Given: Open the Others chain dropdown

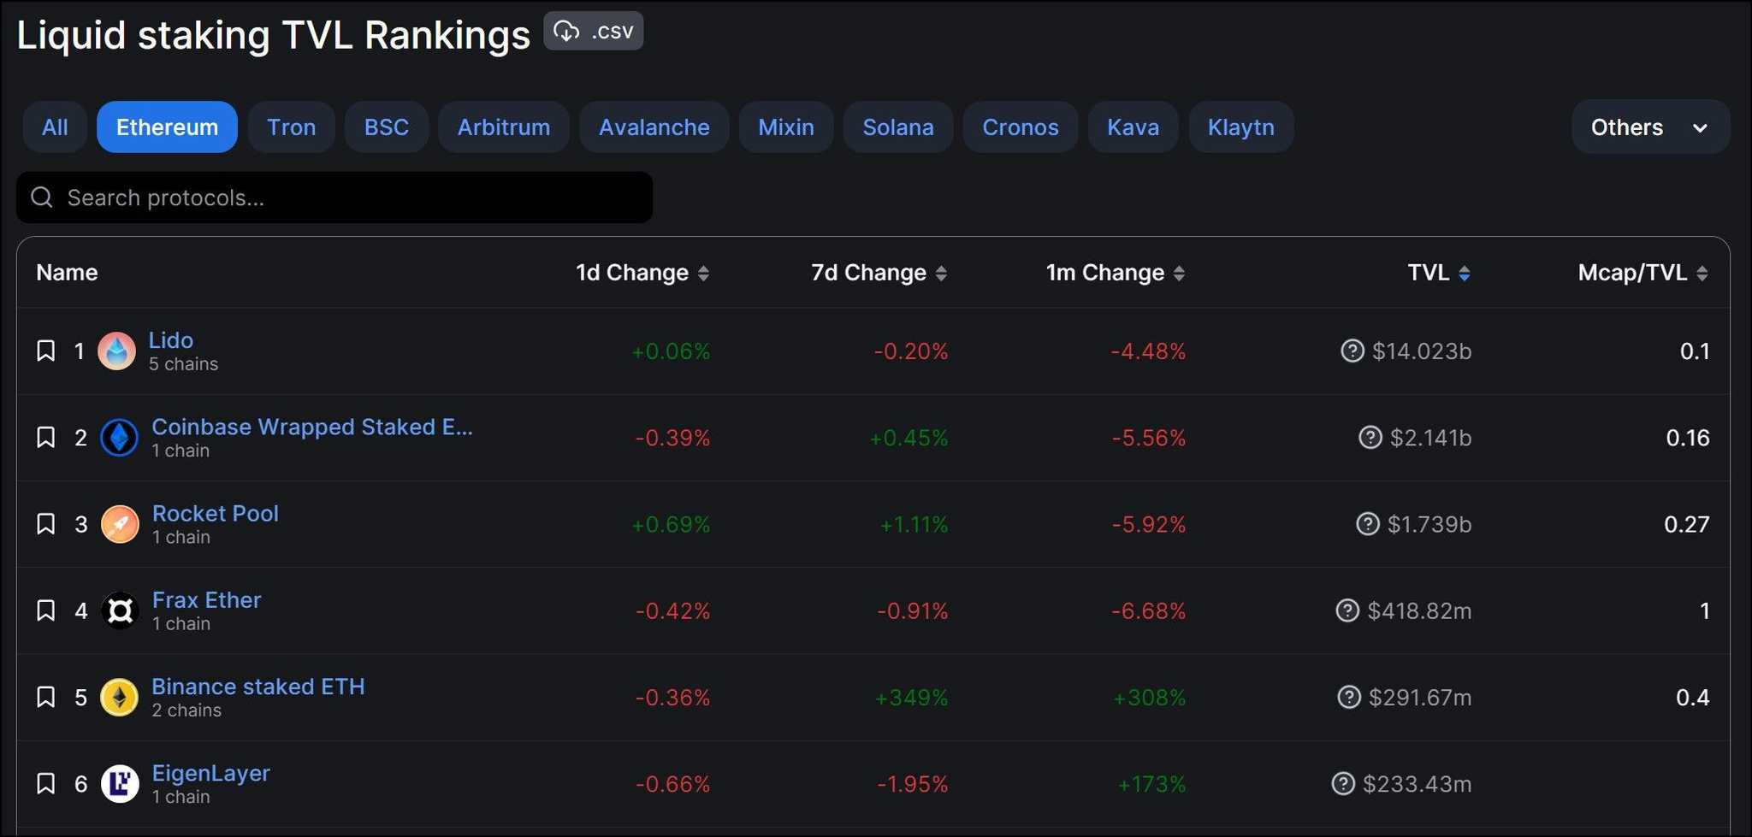Looking at the screenshot, I should 1650,127.
